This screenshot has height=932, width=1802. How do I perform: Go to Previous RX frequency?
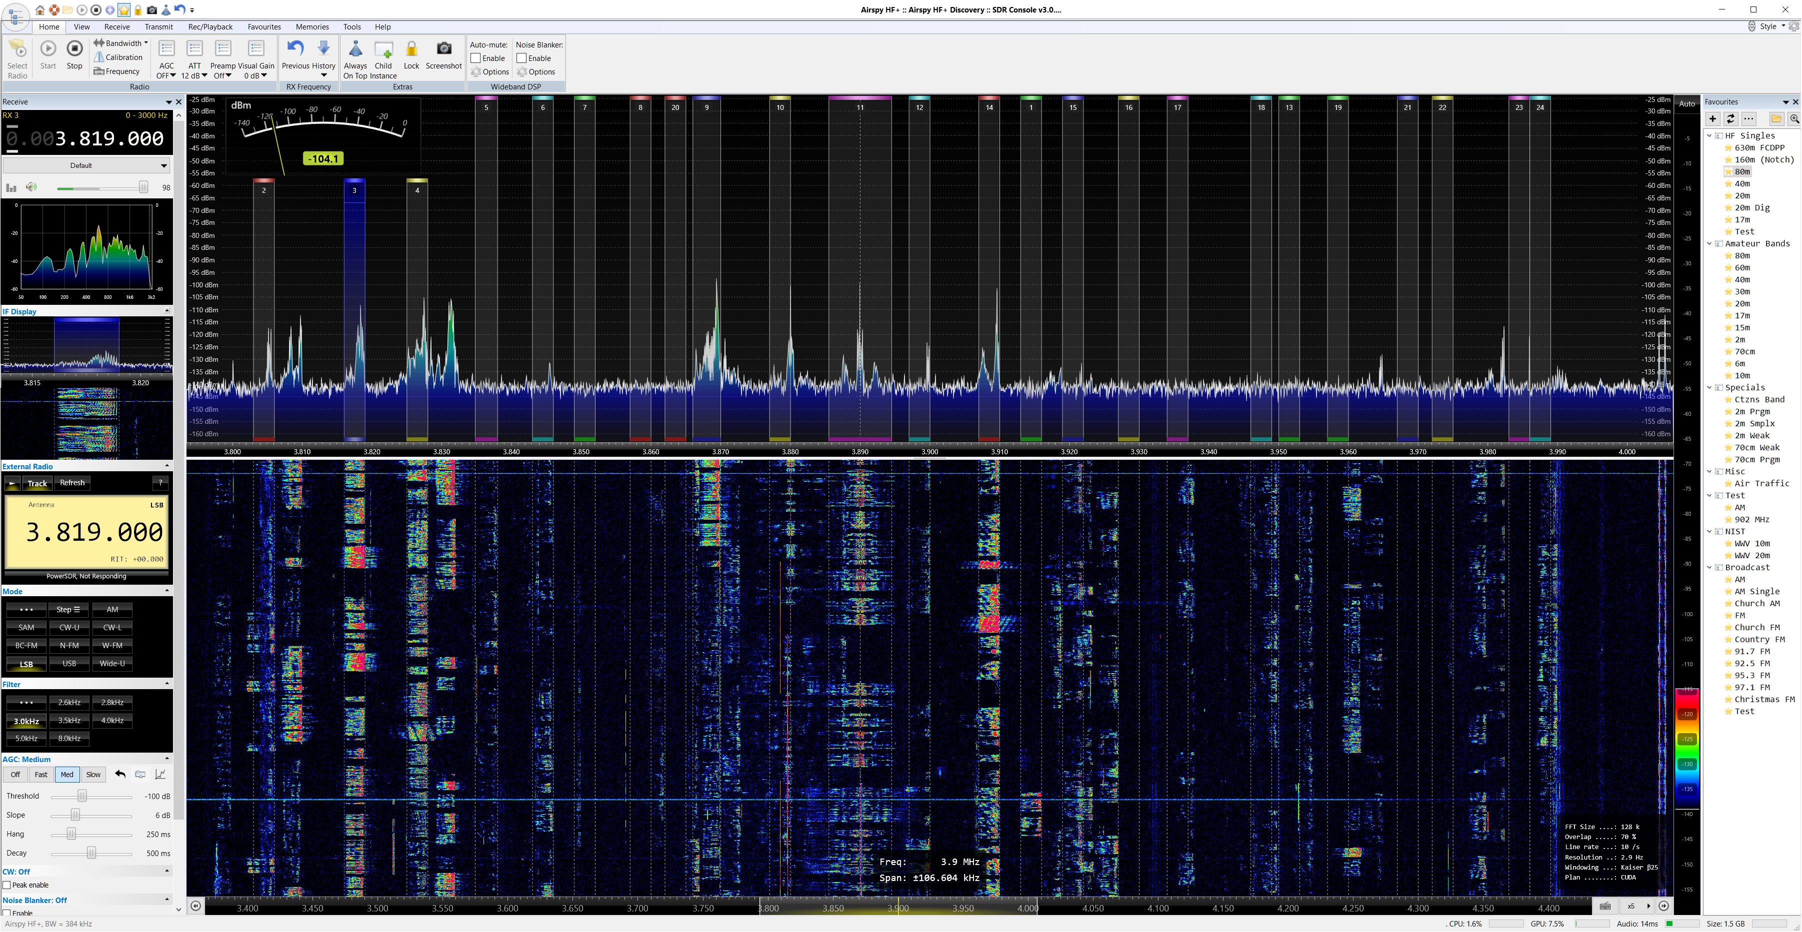[x=295, y=55]
